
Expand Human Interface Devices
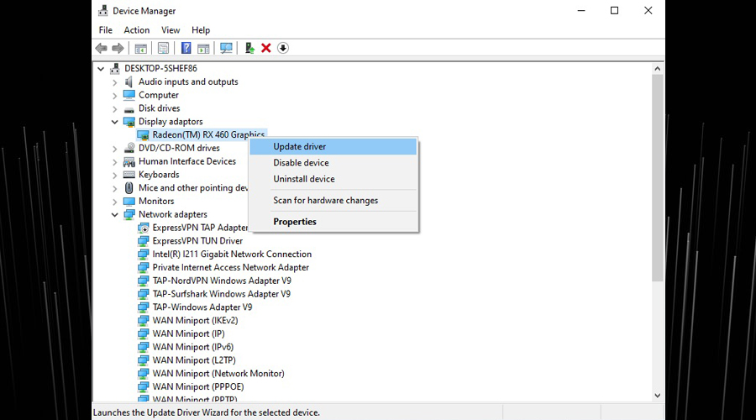point(115,162)
